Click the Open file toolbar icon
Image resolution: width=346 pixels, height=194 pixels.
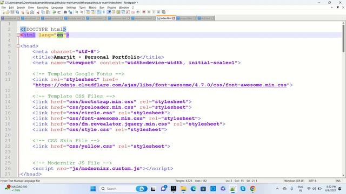(x=8, y=12)
